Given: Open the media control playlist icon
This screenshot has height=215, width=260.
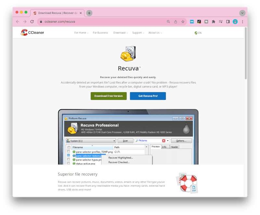Looking at the screenshot, I should (x=221, y=22).
